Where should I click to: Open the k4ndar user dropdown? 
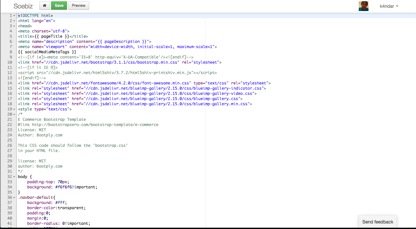pyautogui.click(x=389, y=6)
